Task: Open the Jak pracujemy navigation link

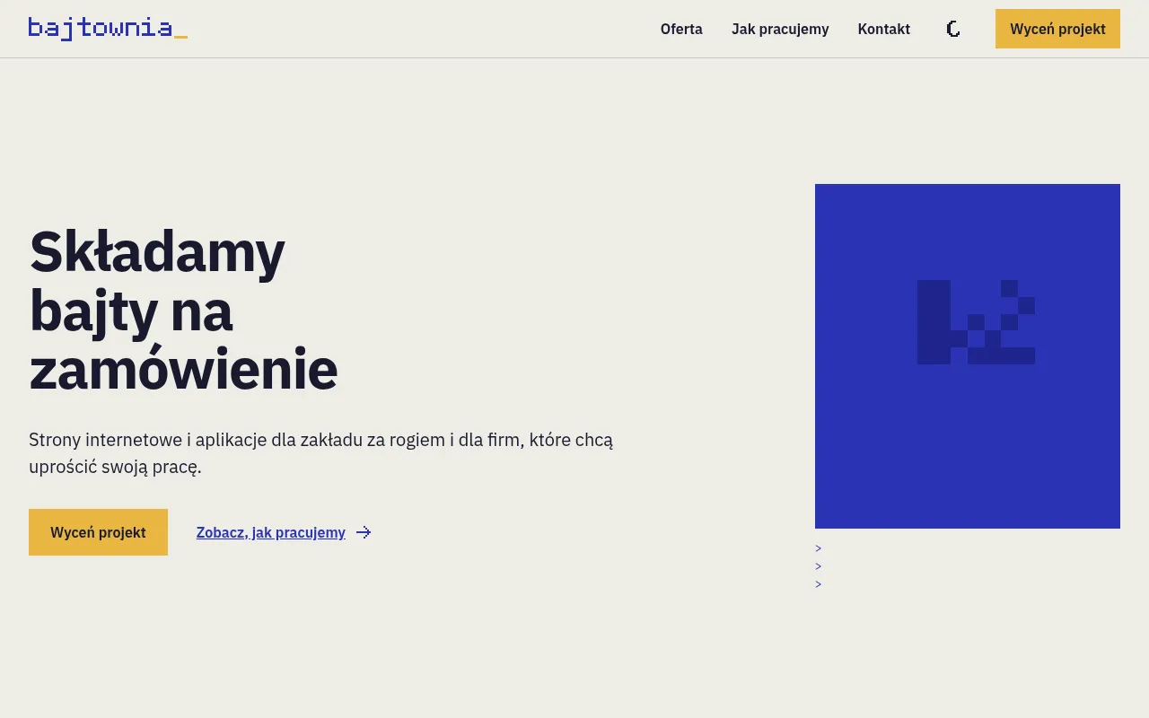Action: 780,29
